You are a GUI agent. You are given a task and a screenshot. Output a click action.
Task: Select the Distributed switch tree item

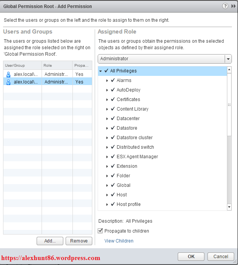coord(135,147)
